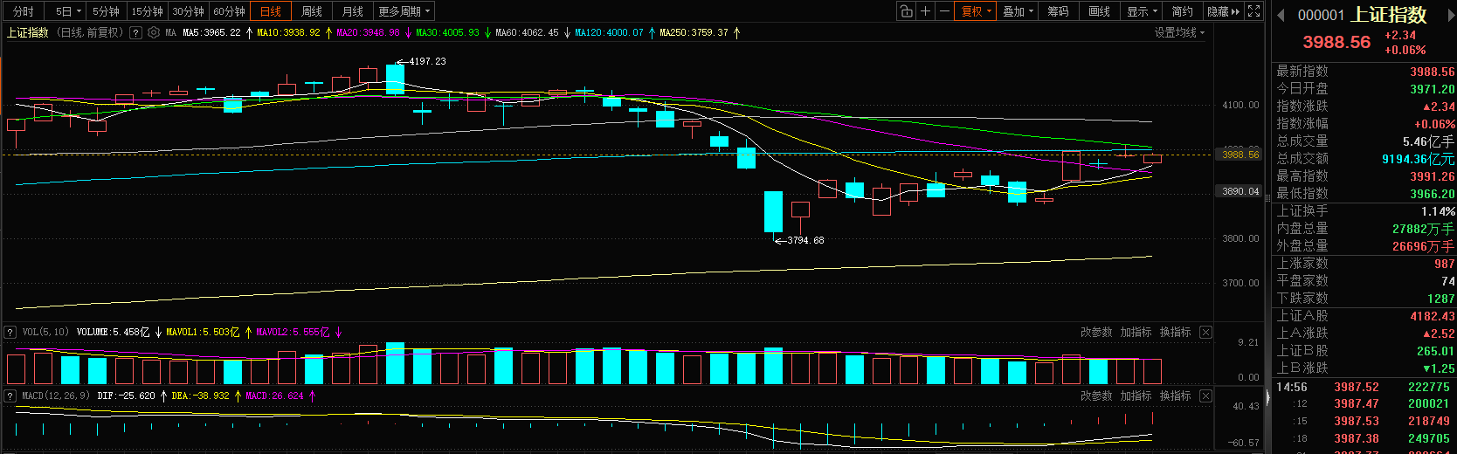Toggle fullscreen chart view icon
1457x454 pixels.
click(x=1254, y=11)
